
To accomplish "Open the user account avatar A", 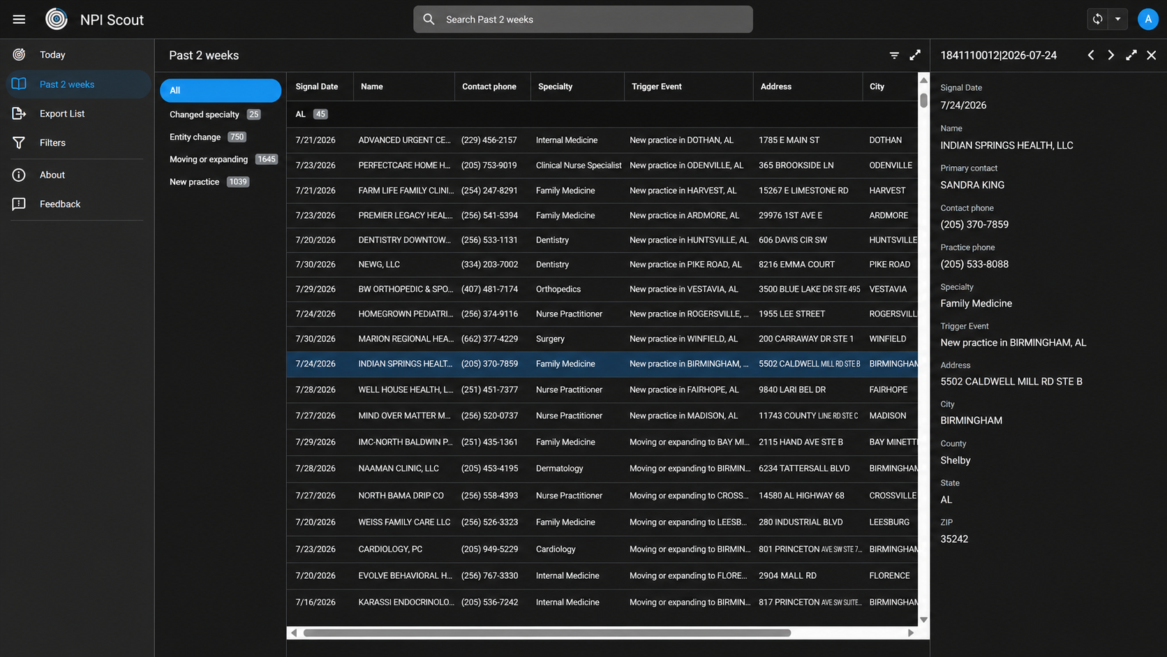I will (1148, 20).
